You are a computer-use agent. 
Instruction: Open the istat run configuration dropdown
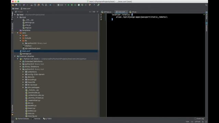62,5
